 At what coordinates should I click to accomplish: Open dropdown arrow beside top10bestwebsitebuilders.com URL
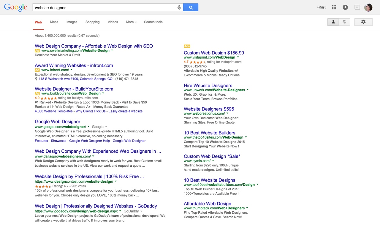tap(257, 185)
